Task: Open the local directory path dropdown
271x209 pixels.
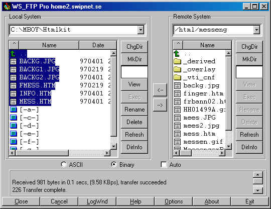Action: 141,30
